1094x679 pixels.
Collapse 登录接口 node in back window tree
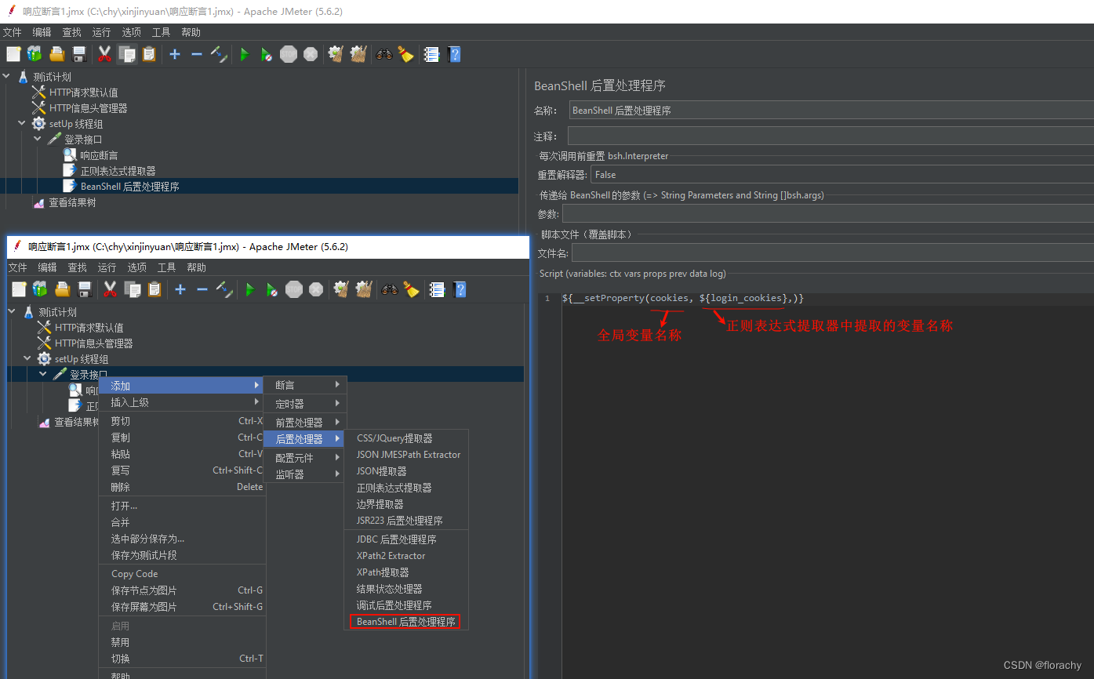click(38, 139)
